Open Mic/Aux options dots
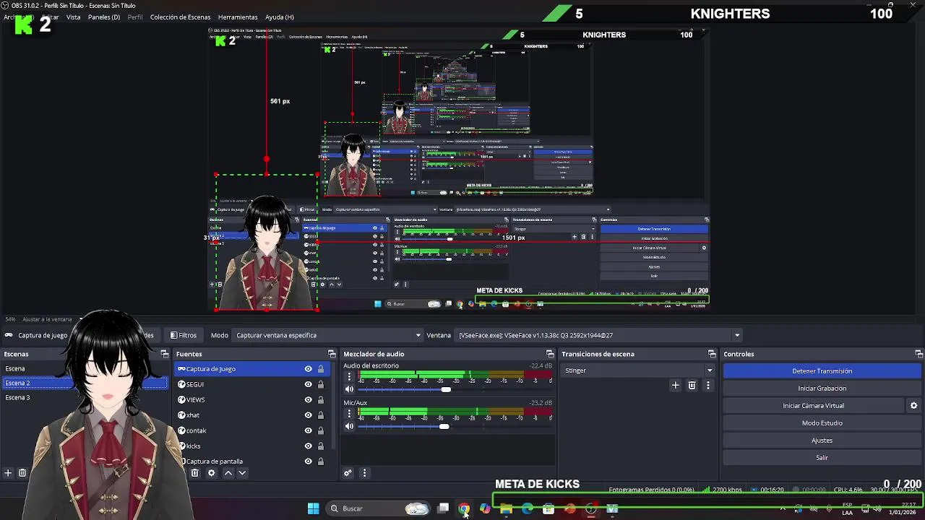Viewport: 925px width, 520px height. point(349,414)
